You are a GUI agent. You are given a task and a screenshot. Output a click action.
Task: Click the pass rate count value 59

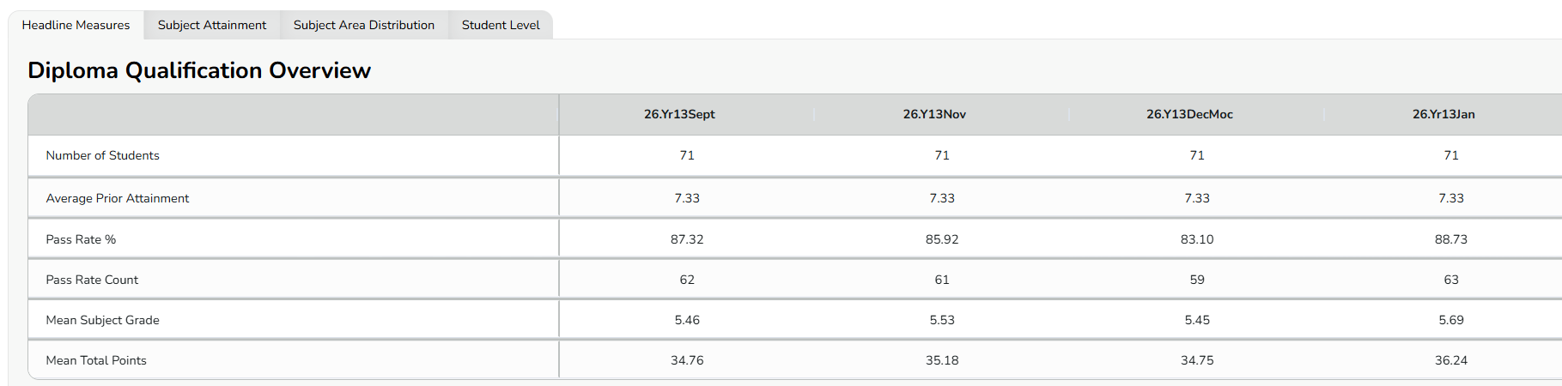[x=1197, y=280]
